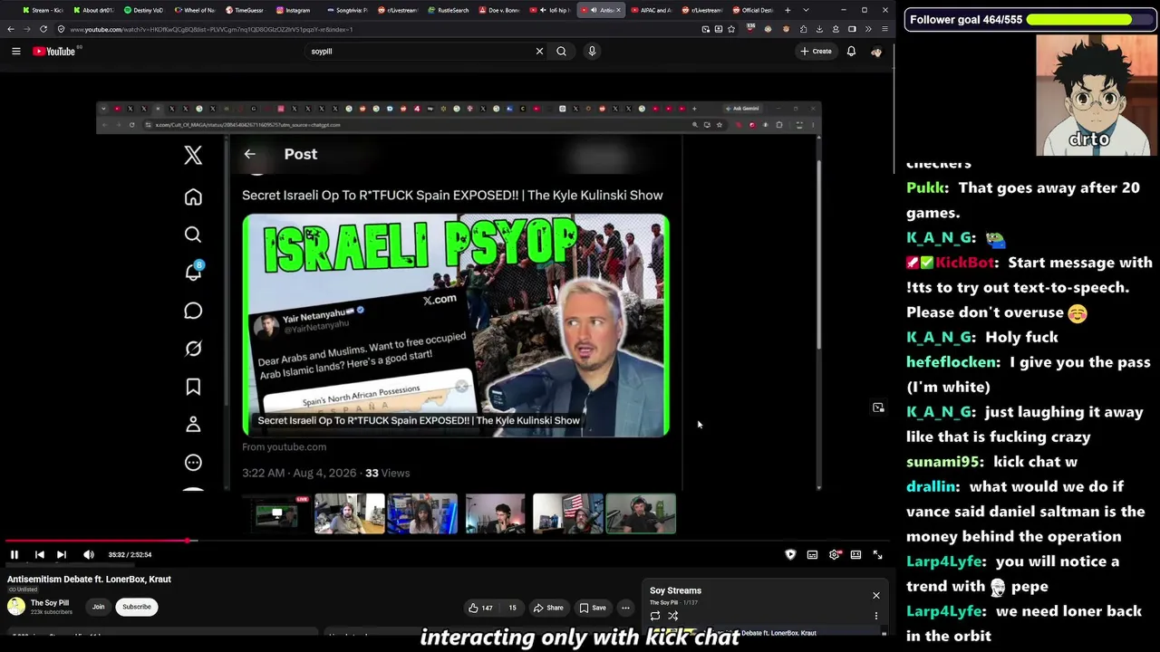Viewport: 1160px width, 652px height.
Task: Toggle theater mode
Action: pyautogui.click(x=855, y=554)
